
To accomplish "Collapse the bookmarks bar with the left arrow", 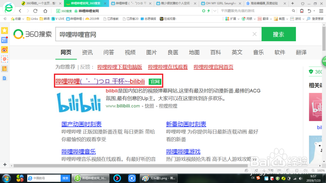I will point(5,19).
